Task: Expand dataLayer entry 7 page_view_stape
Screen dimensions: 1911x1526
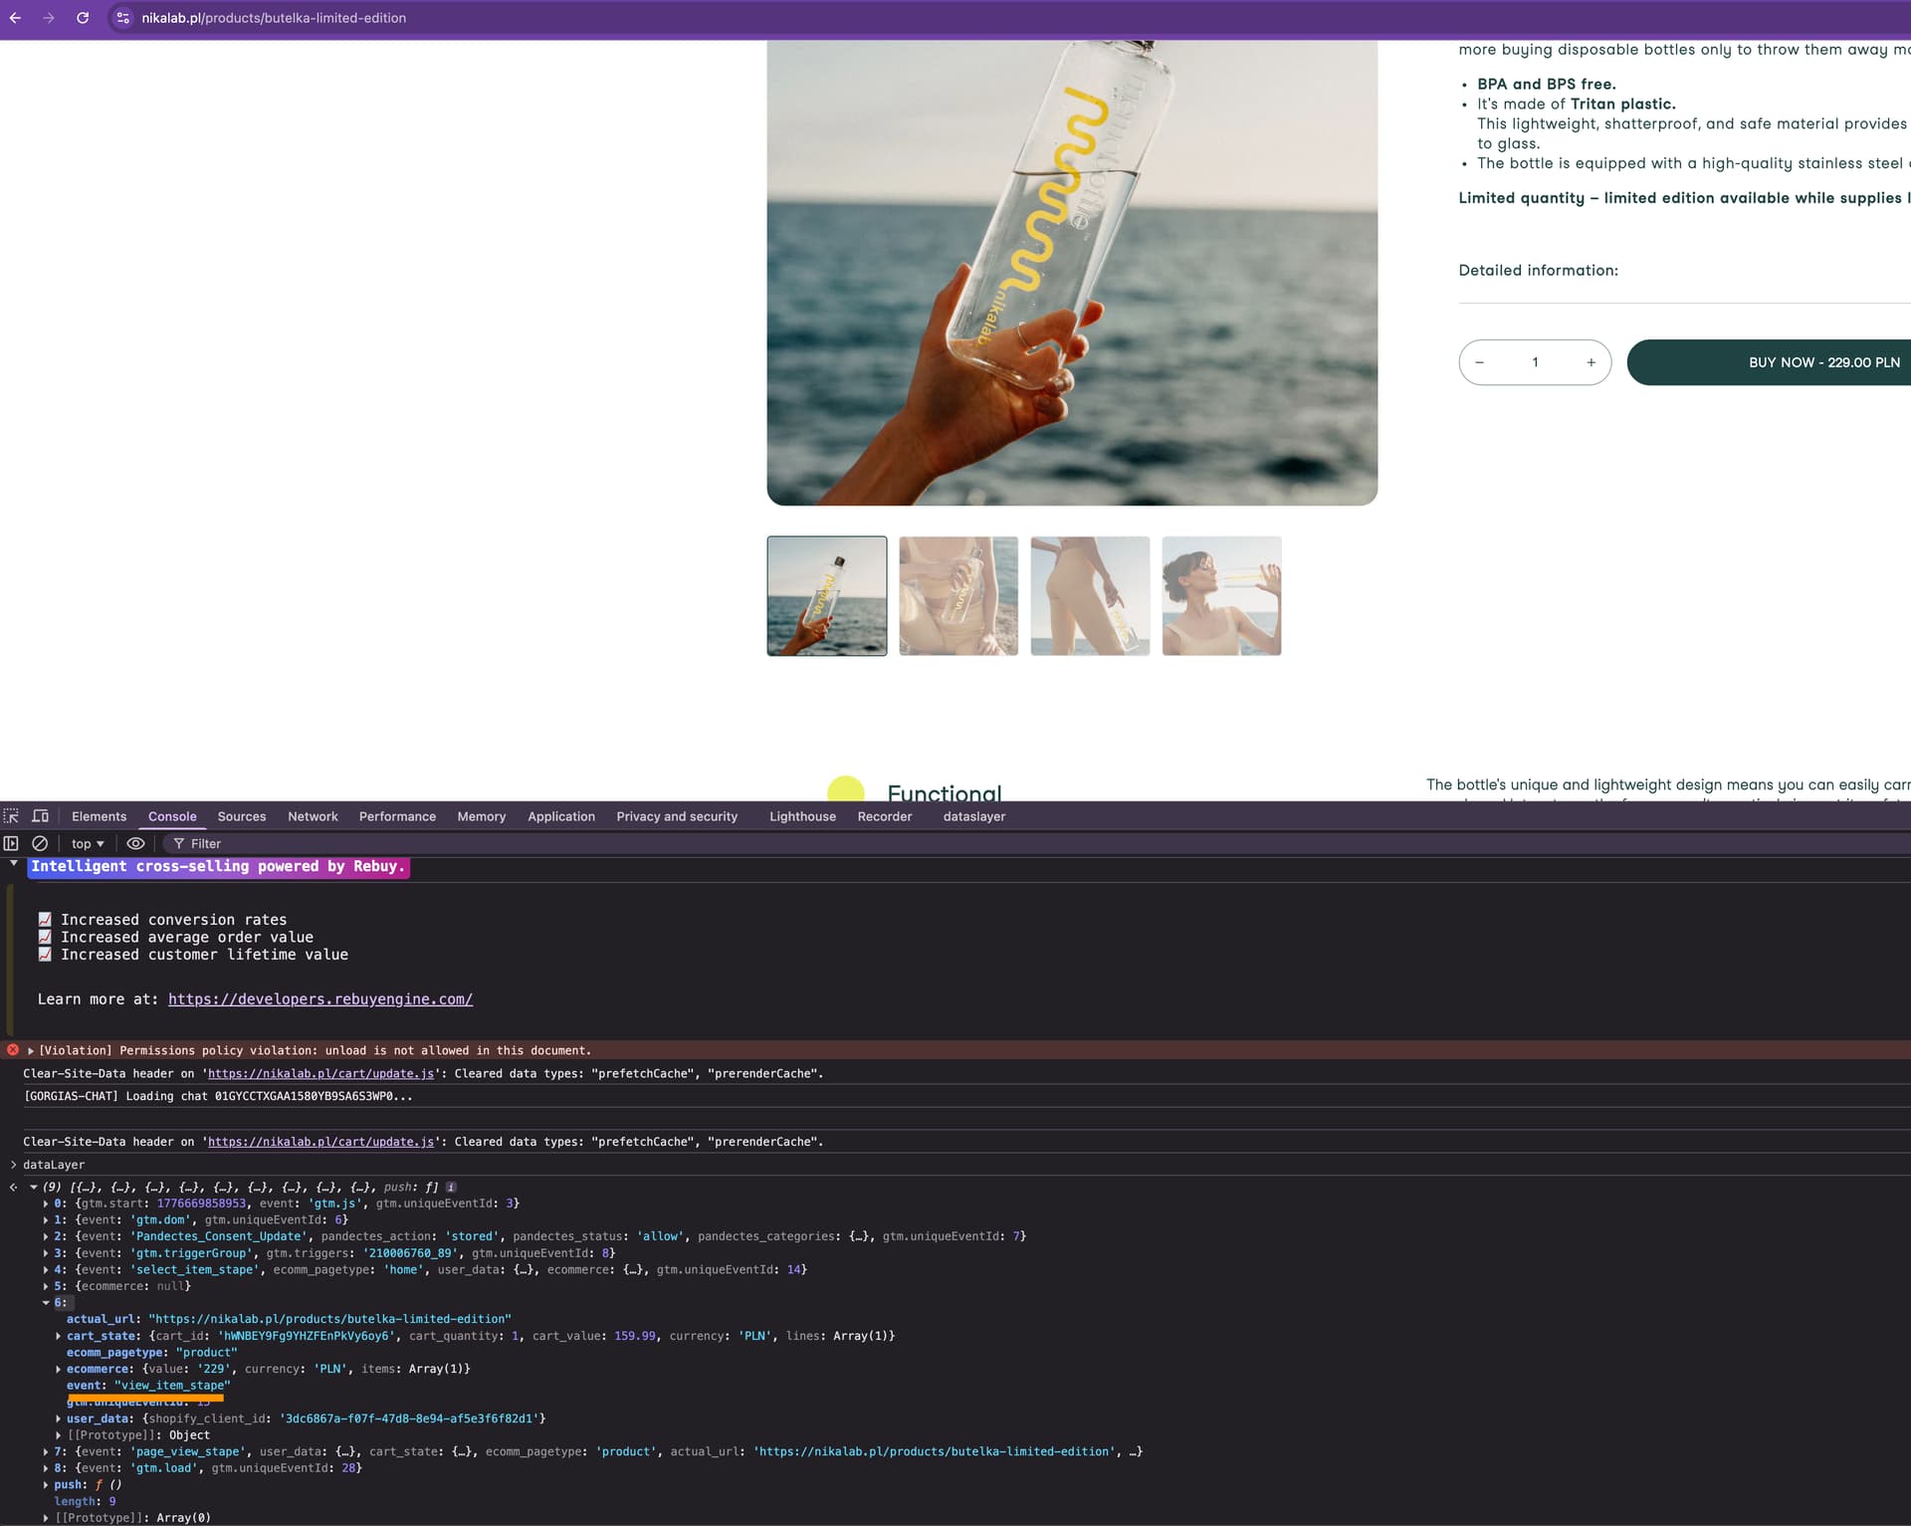Action: [46, 1451]
